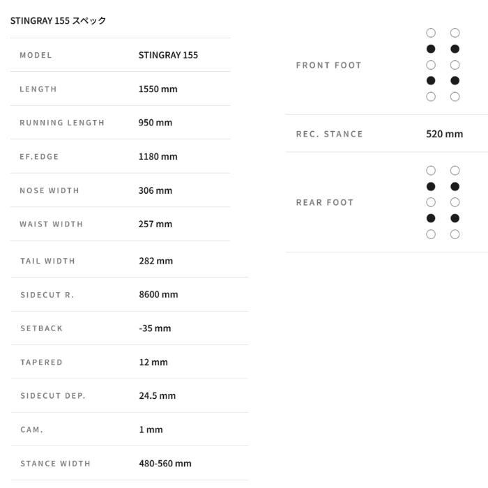The height and width of the screenshot is (488, 488).
Task: Select the LENGTH value 1550 mm
Action: (x=158, y=89)
